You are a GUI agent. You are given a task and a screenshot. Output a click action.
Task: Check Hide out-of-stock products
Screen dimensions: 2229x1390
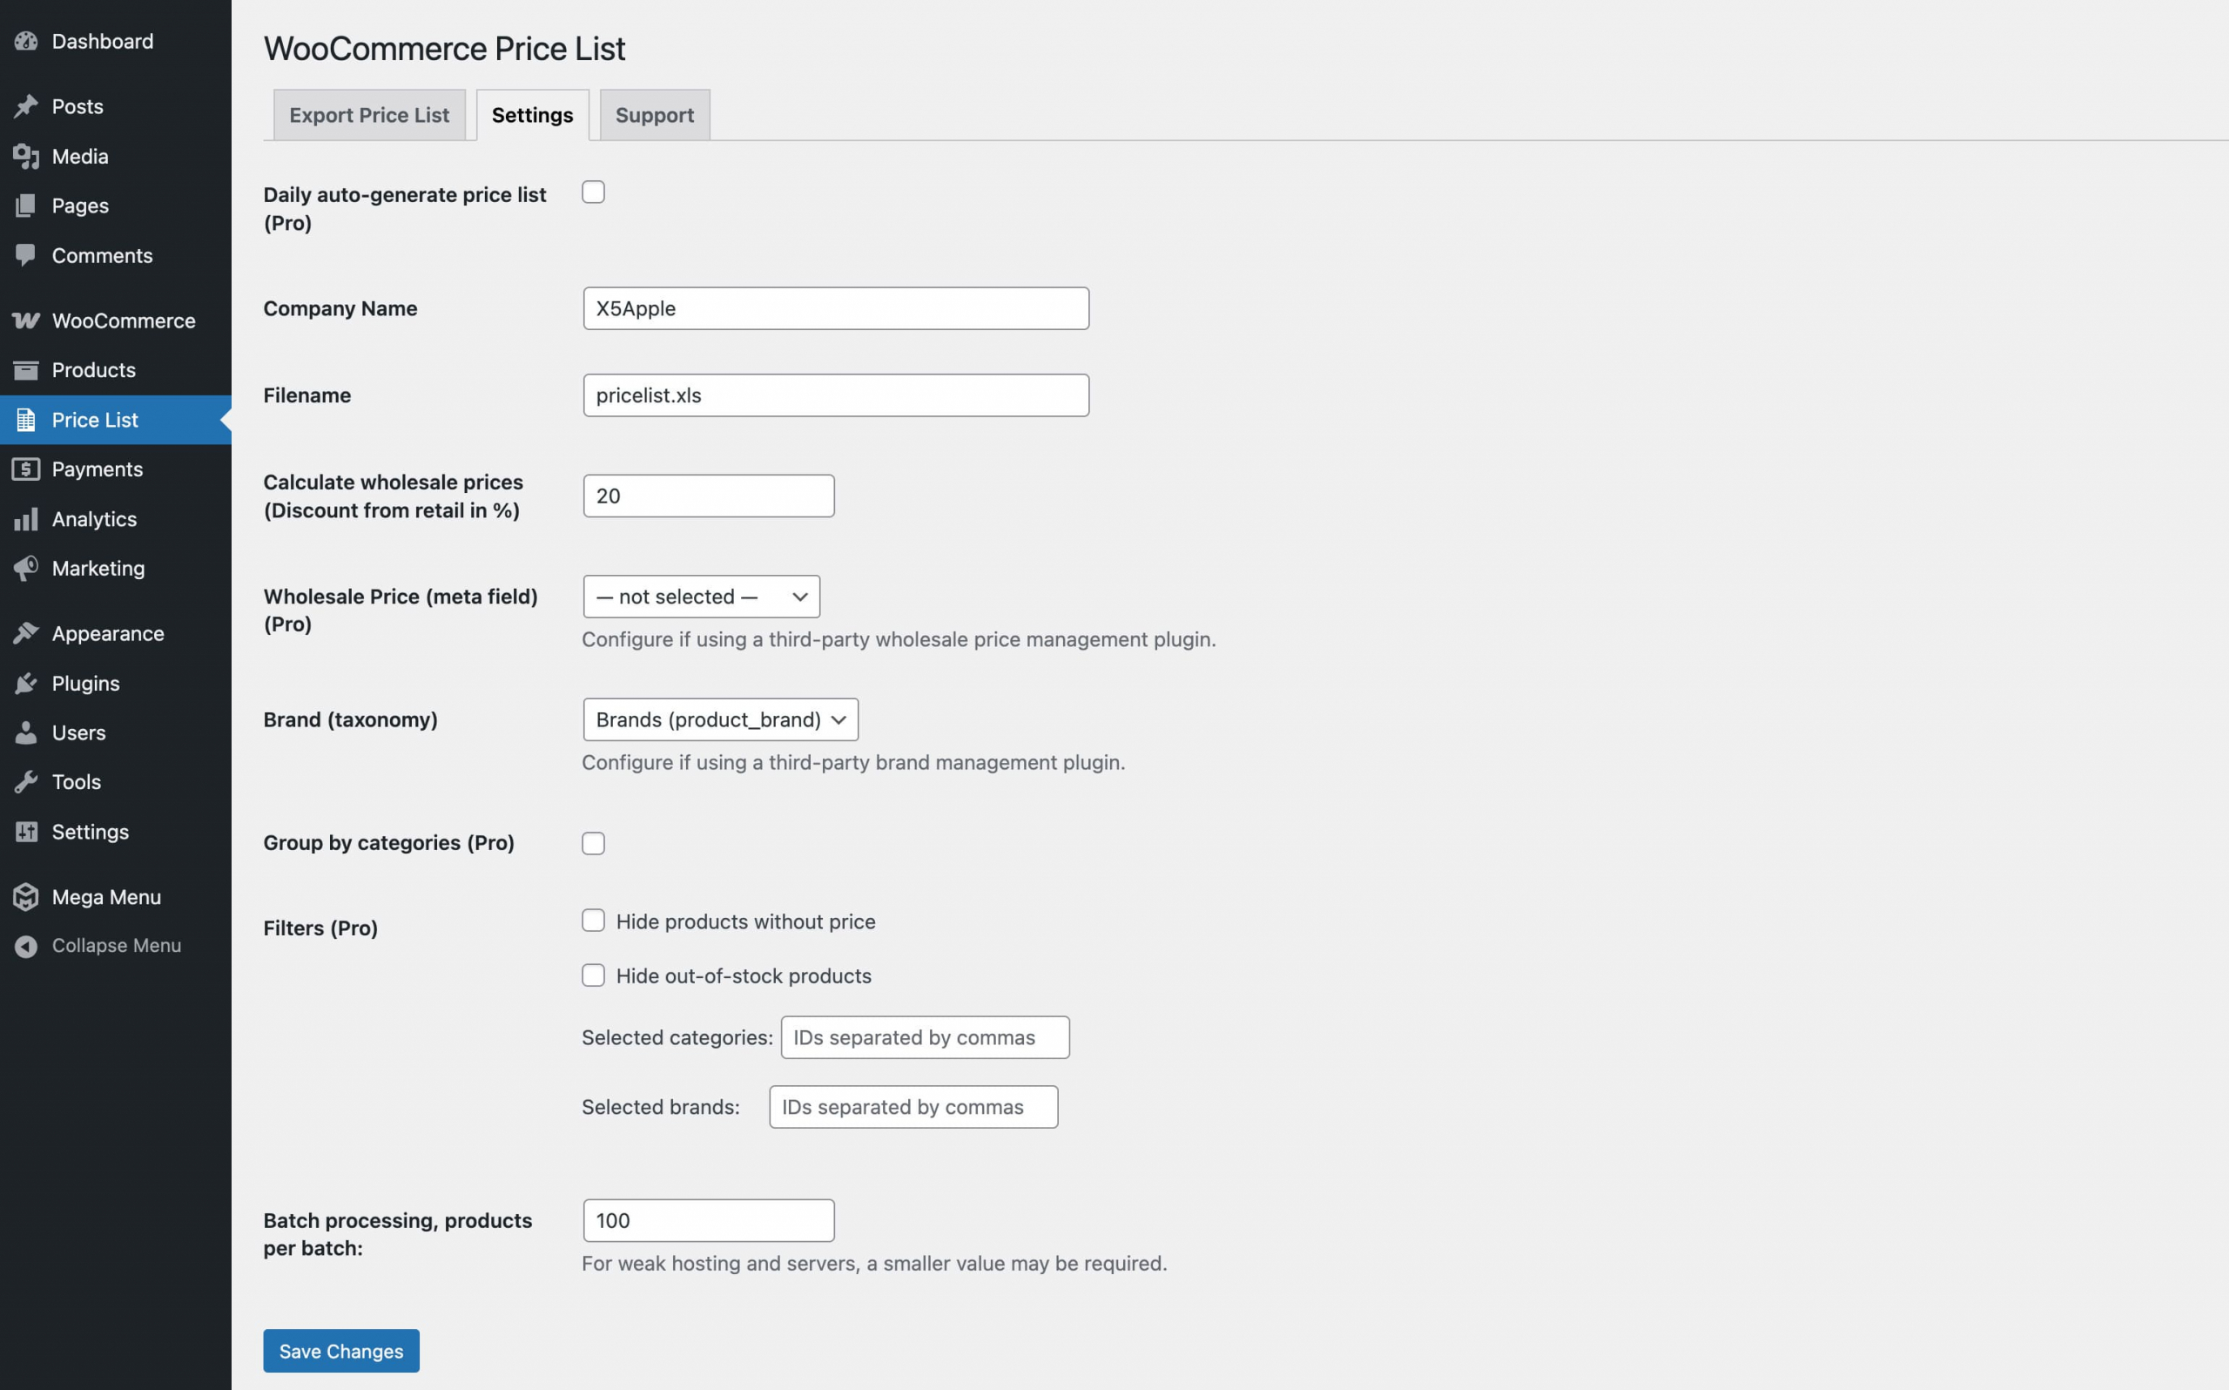(x=594, y=975)
